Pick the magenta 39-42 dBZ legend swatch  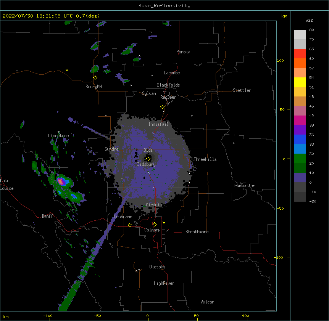click(300, 120)
